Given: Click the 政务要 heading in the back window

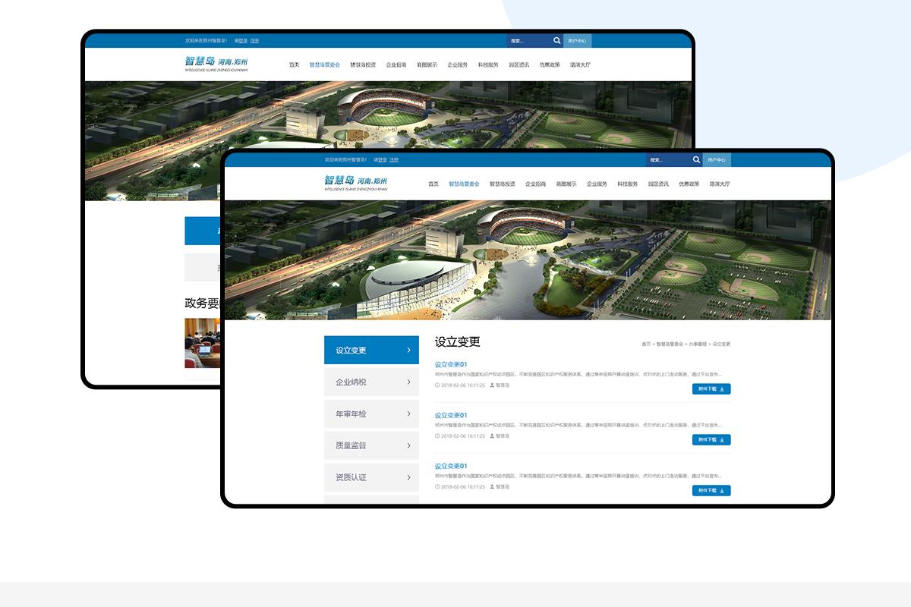Looking at the screenshot, I should 202,303.
